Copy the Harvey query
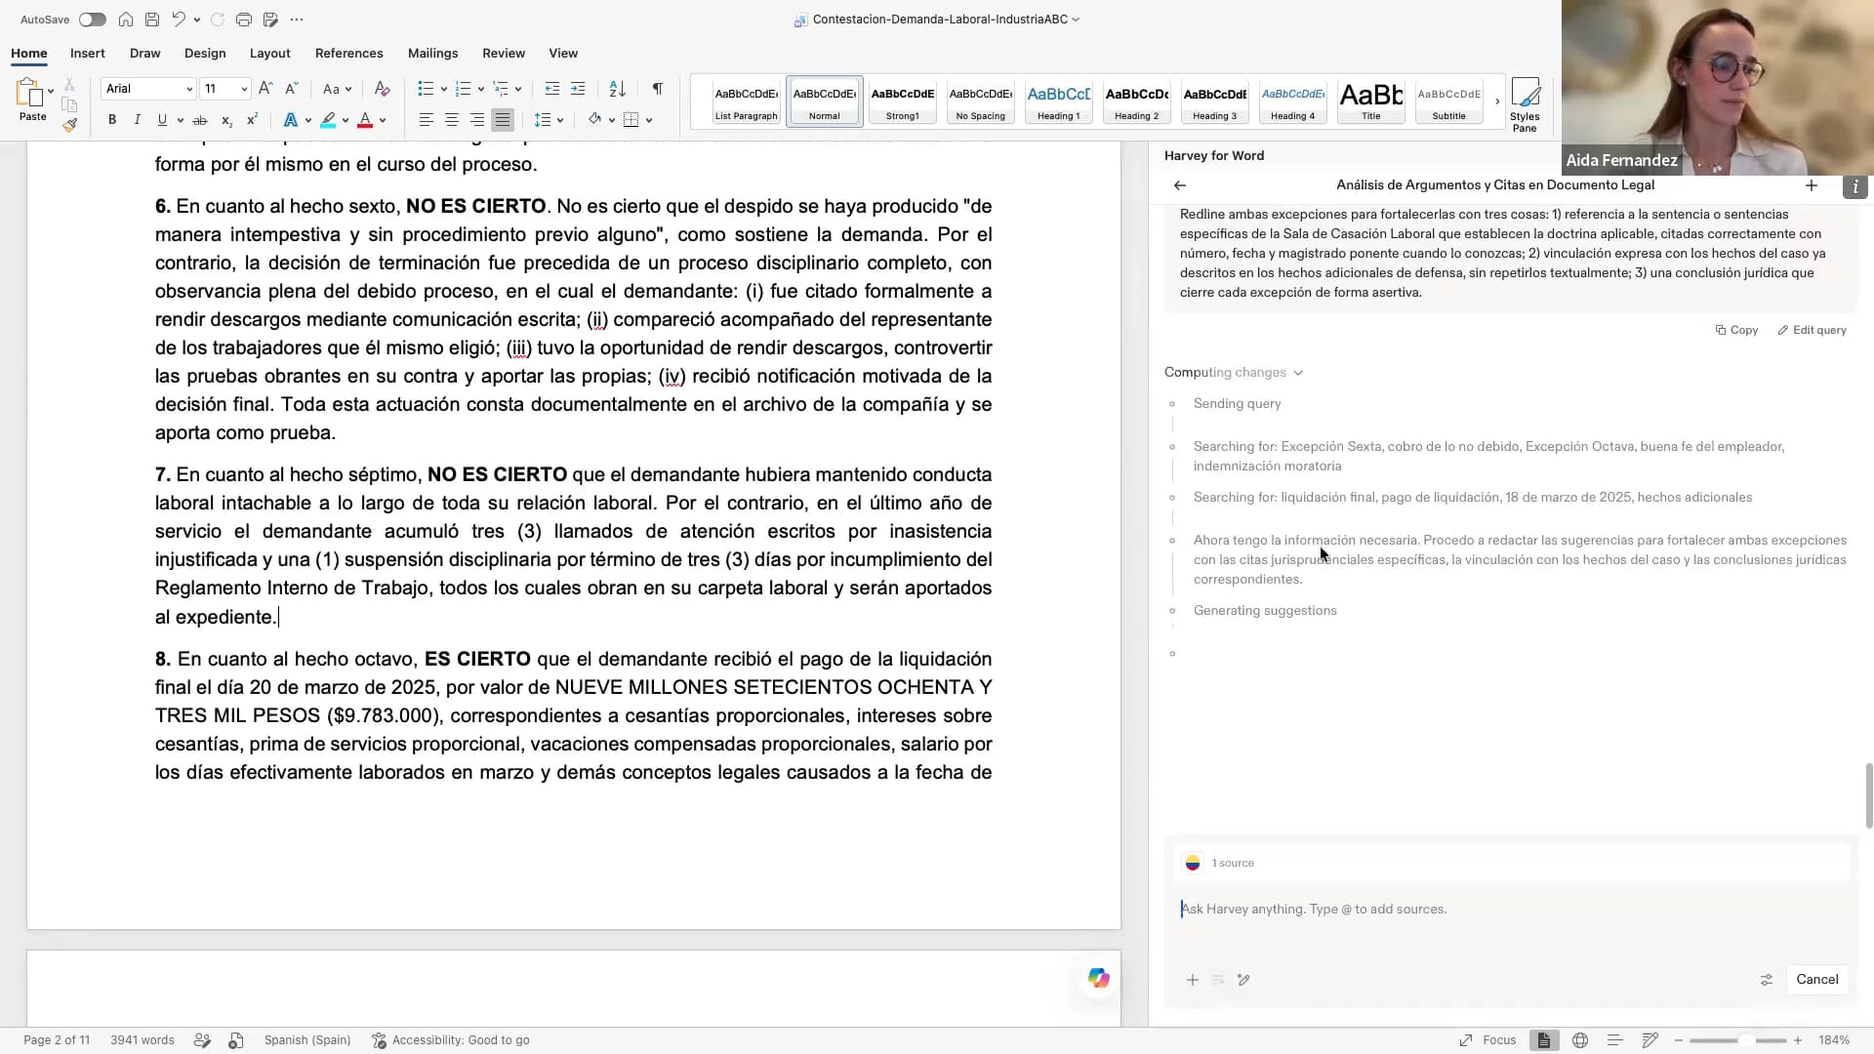The width and height of the screenshot is (1874, 1054). (x=1736, y=330)
